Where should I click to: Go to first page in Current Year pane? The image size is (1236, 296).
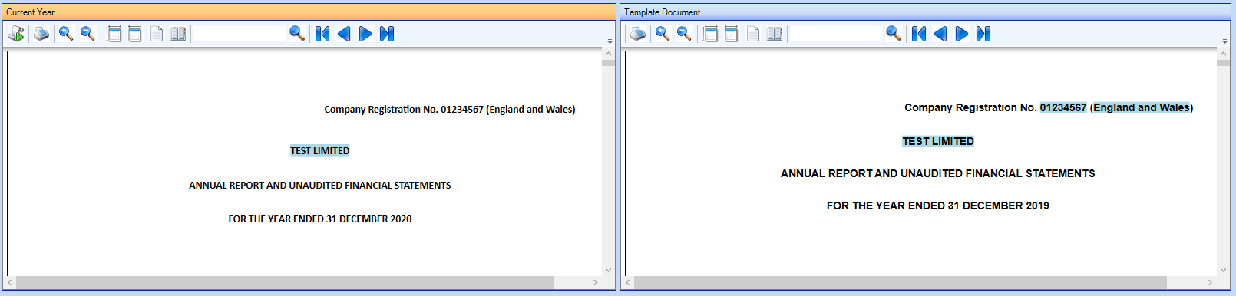click(322, 34)
